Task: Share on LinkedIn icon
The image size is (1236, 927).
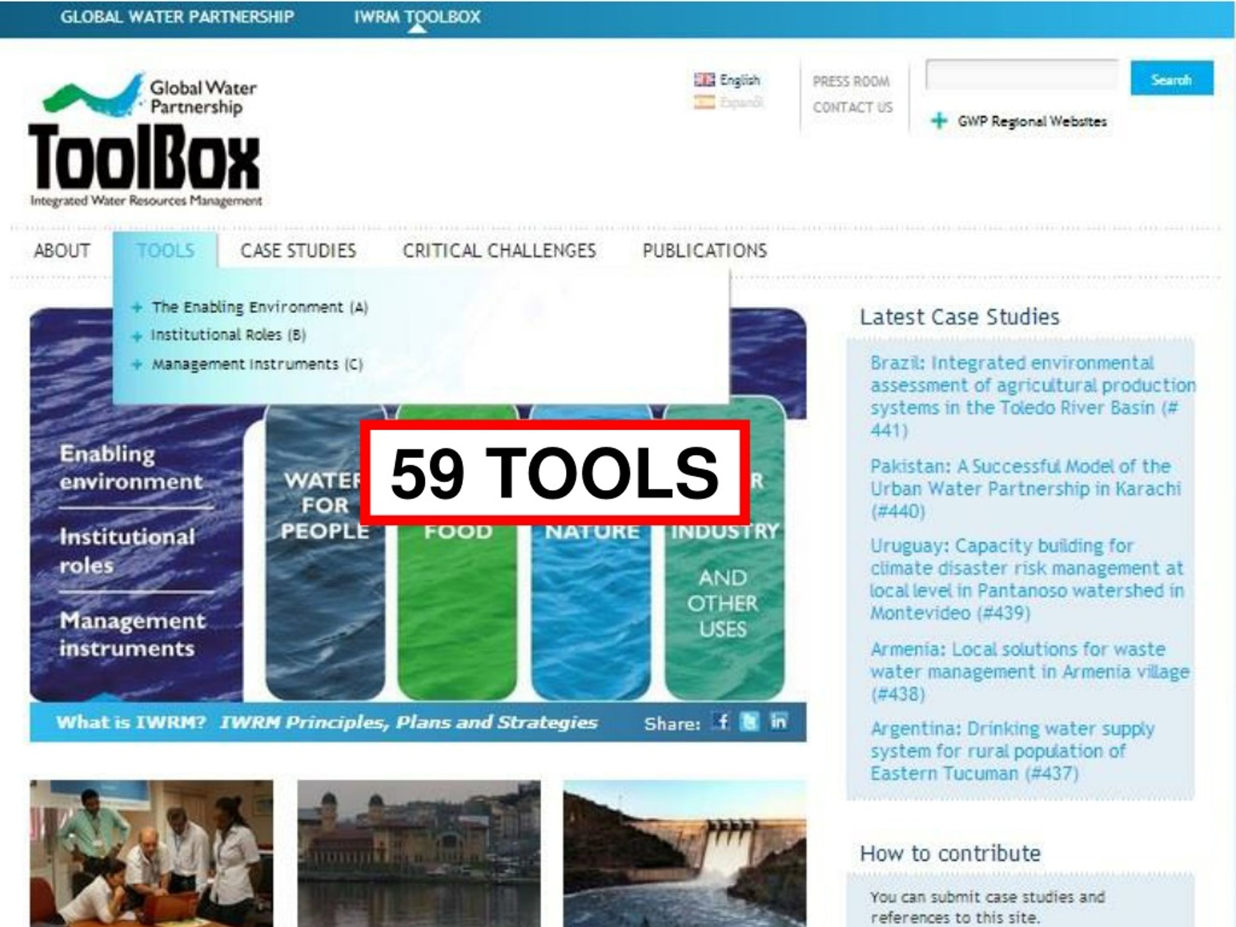Action: click(x=778, y=722)
